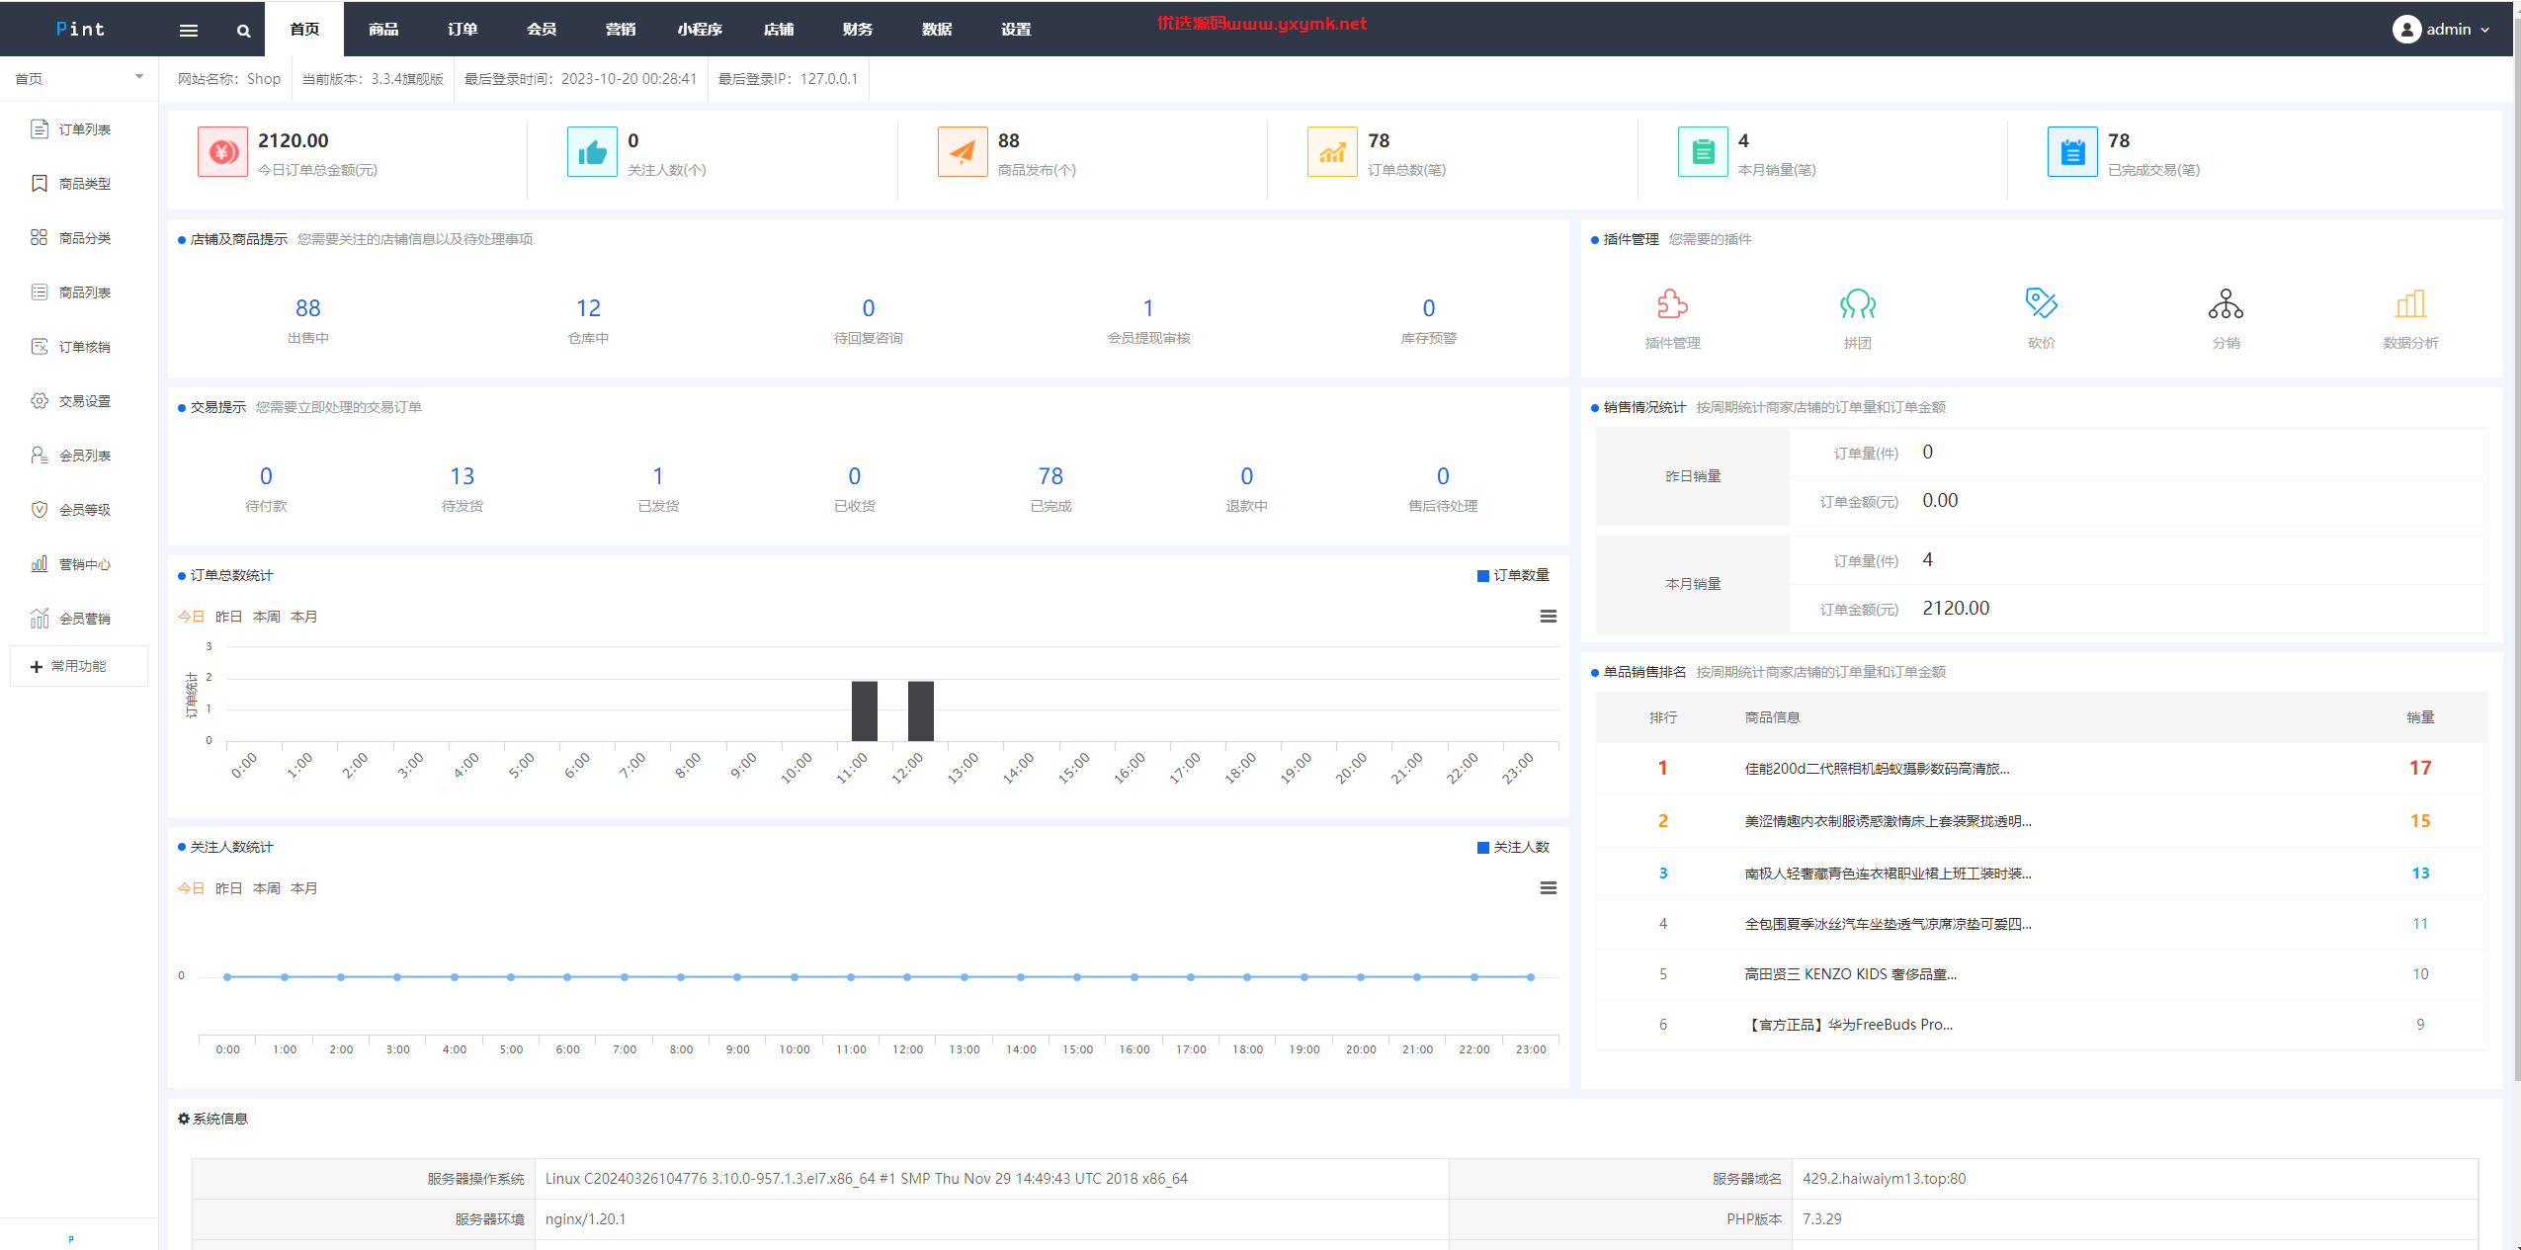
Task: Expand the 首页 sidebar dropdown
Action: tap(139, 77)
